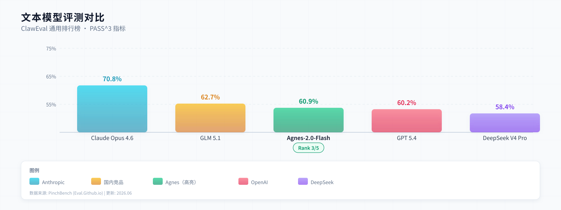Image resolution: width=561 pixels, height=210 pixels.
Task: Click the 数据来源 PinchBench source text
Action: (81, 193)
